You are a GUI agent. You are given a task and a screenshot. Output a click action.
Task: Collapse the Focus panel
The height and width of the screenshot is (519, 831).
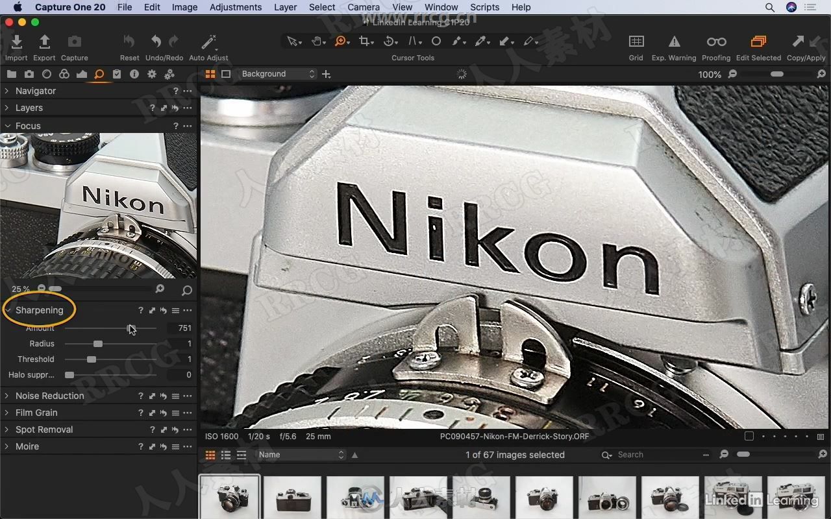pyautogui.click(x=7, y=127)
